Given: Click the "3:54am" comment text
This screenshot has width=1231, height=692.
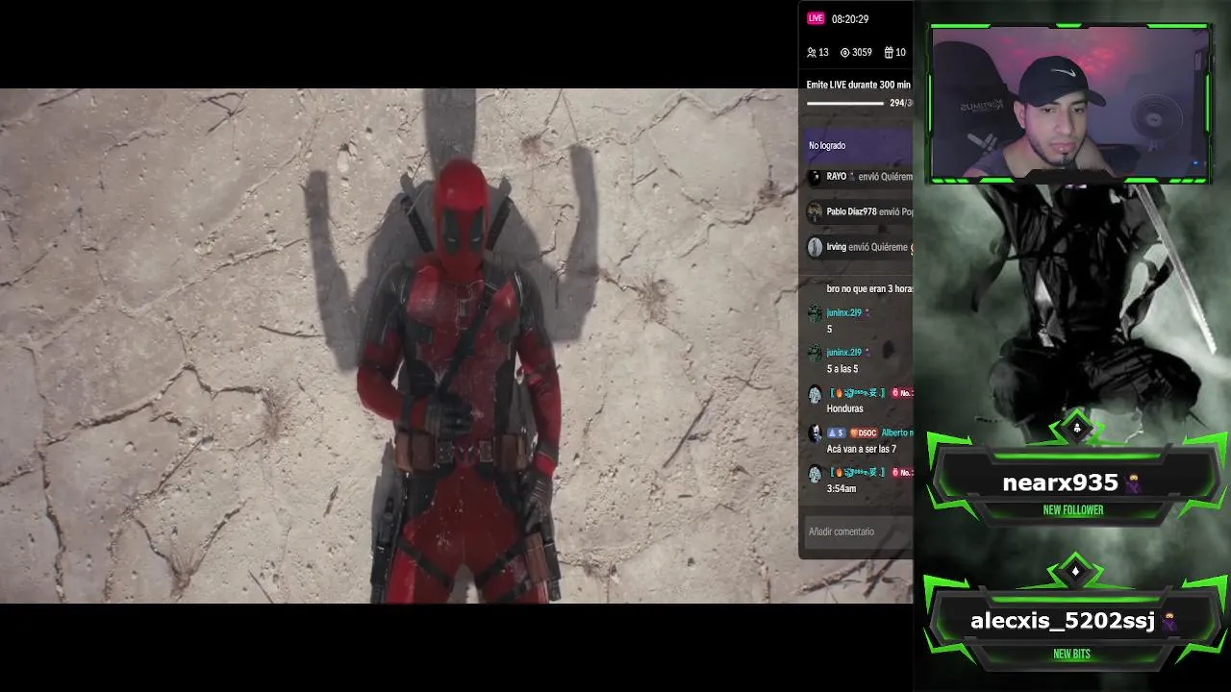Looking at the screenshot, I should pos(842,488).
